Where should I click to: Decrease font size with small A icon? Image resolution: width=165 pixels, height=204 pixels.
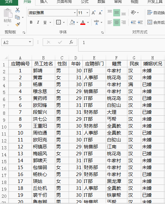(101, 13)
